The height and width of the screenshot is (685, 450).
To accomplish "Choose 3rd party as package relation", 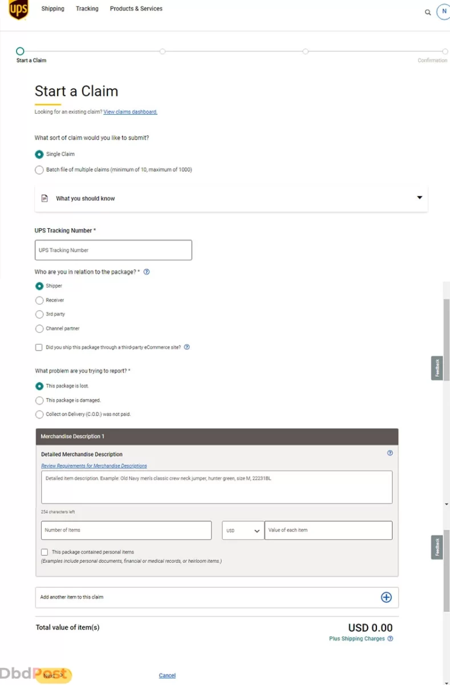I will (x=39, y=315).
